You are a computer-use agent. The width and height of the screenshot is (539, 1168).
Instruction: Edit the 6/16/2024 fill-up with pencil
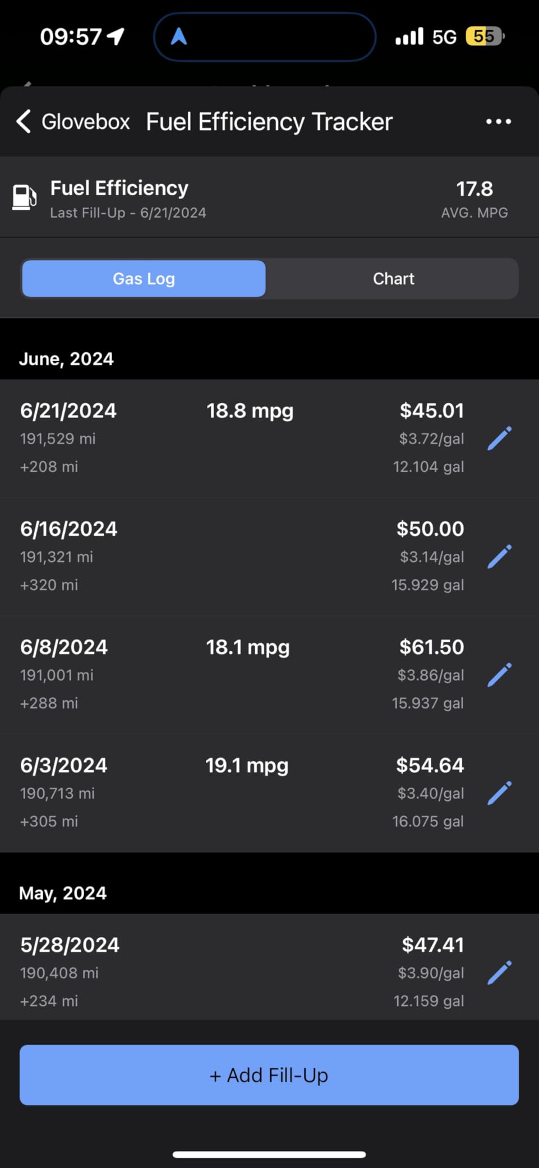(x=499, y=557)
